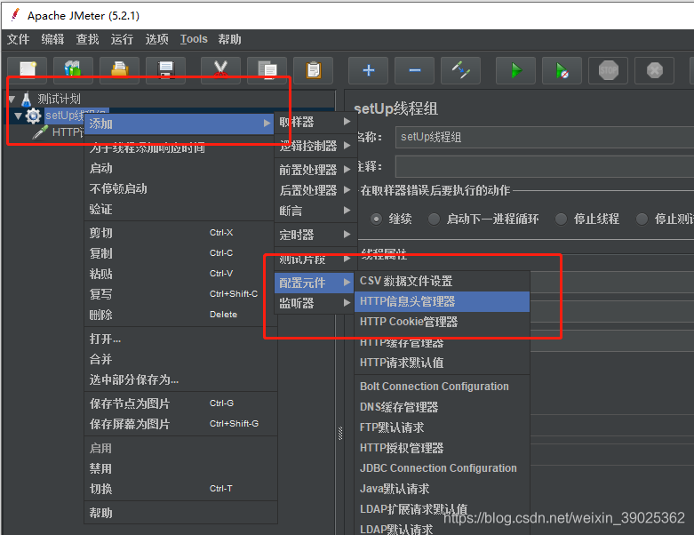Choose HTTP信息头管理器 from the submenu
The height and width of the screenshot is (535, 694).
click(x=442, y=301)
